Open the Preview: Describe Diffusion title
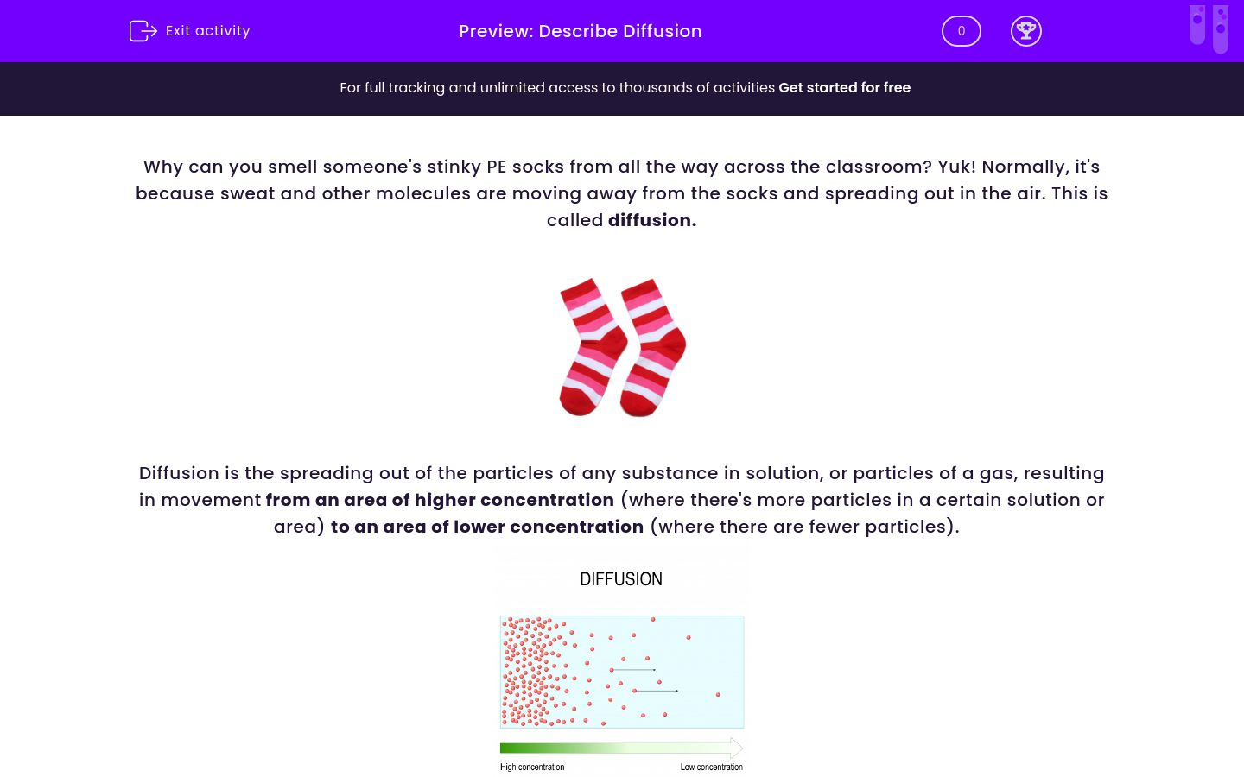Image resolution: width=1244 pixels, height=777 pixels. (x=580, y=31)
